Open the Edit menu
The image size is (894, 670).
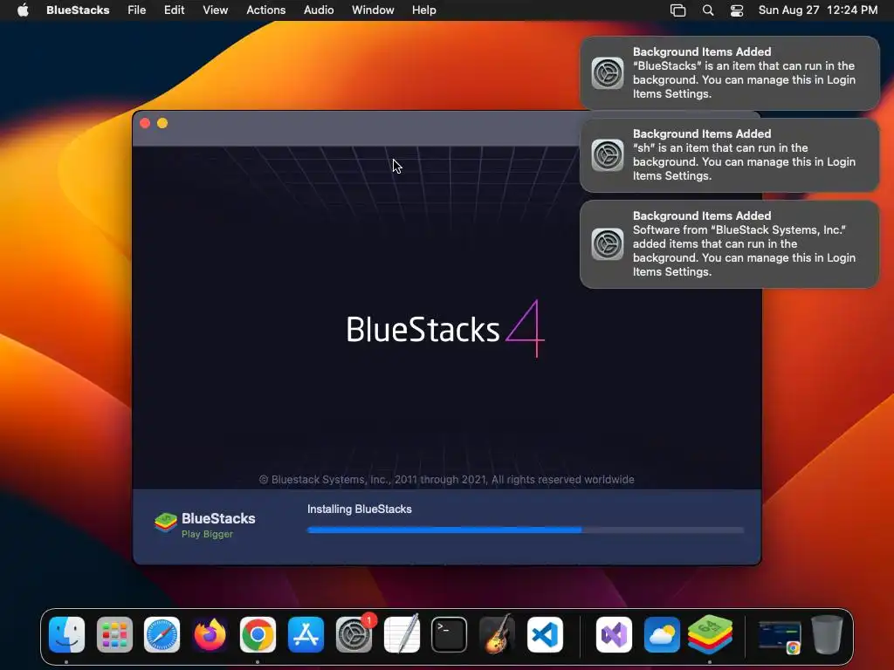[174, 10]
